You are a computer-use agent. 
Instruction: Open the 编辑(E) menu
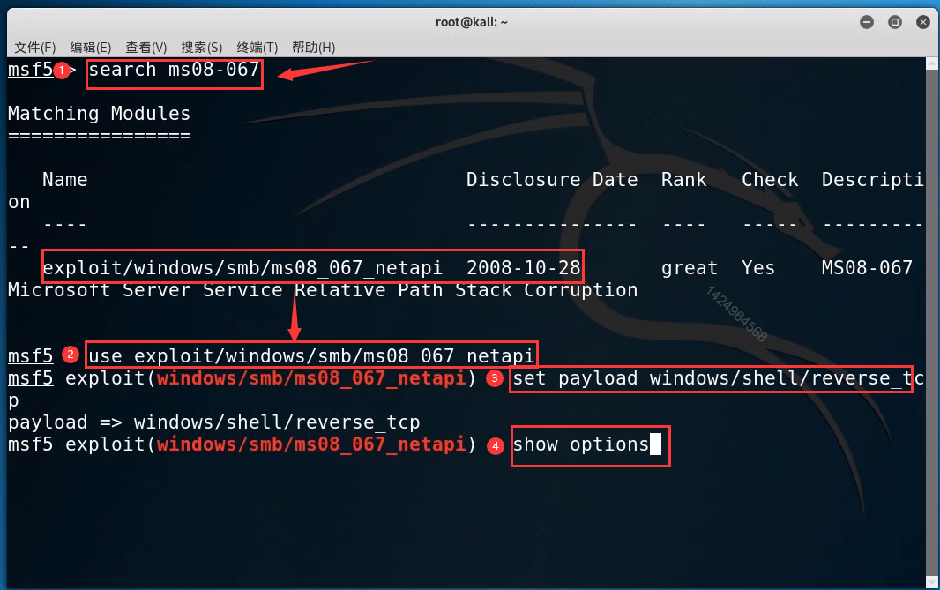(91, 48)
